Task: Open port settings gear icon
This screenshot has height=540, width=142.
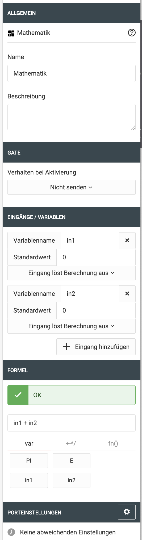Action: (127, 512)
